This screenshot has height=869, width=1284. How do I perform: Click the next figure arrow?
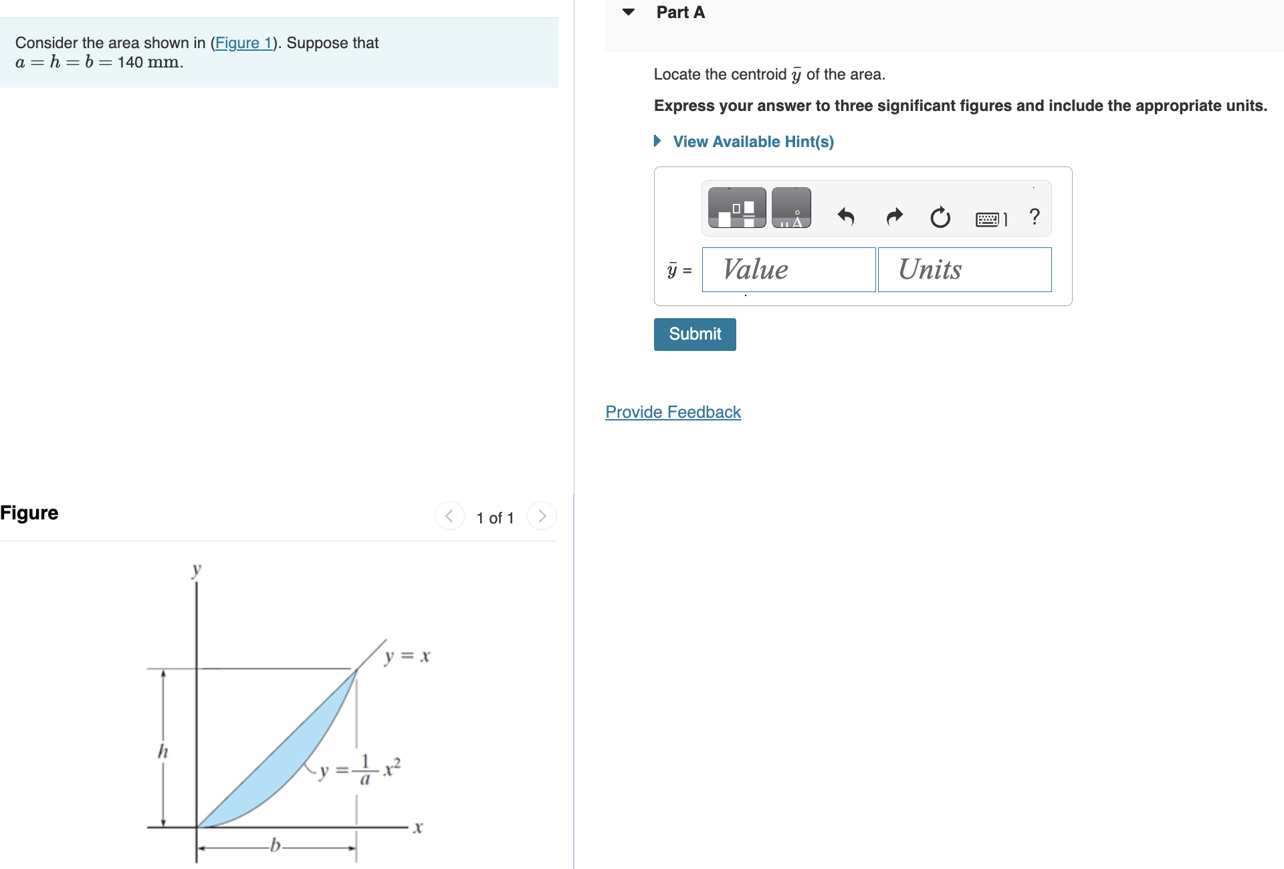[542, 515]
